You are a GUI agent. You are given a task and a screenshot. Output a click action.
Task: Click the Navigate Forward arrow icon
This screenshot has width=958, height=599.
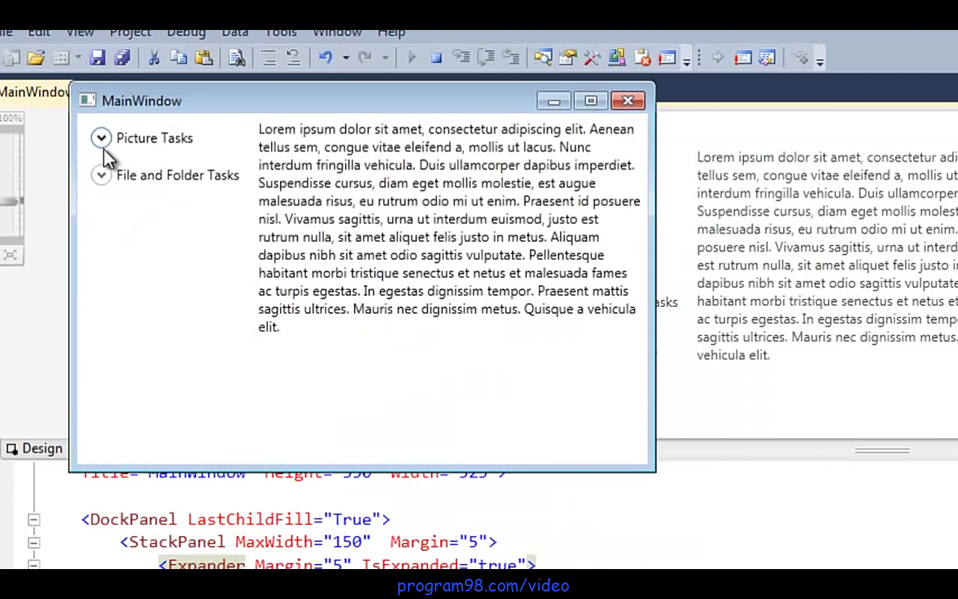tap(716, 58)
